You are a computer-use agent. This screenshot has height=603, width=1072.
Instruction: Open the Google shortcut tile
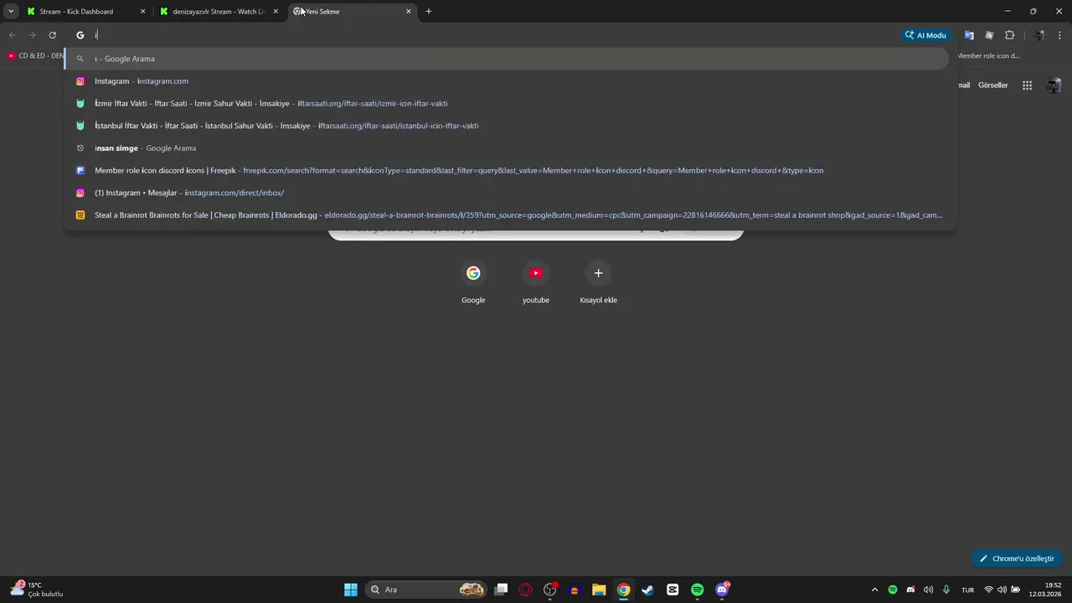473,282
